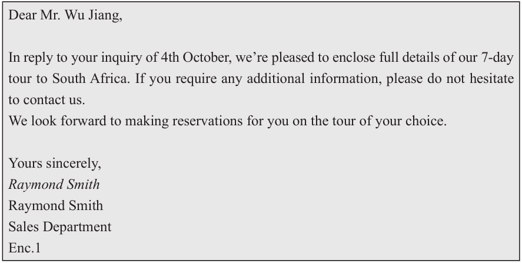Click the italic signature "Raymond Smith"

(x=54, y=185)
